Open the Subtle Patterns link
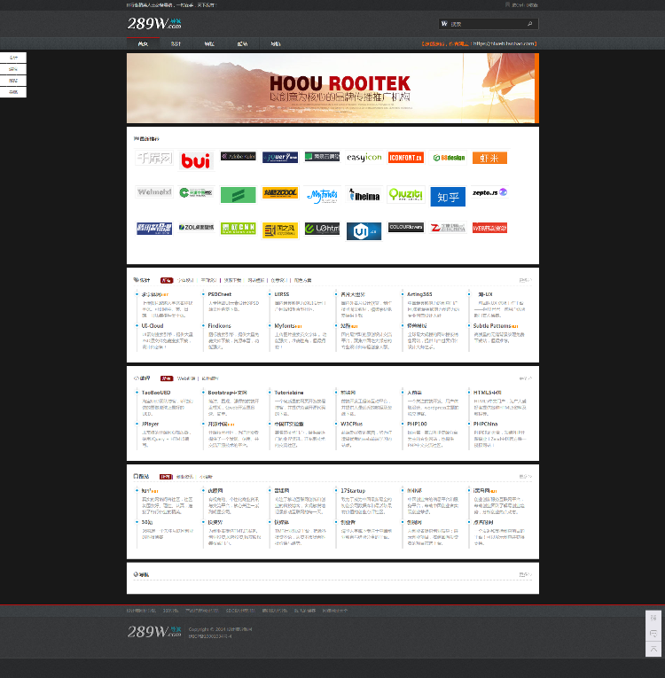The image size is (665, 678). (x=492, y=326)
